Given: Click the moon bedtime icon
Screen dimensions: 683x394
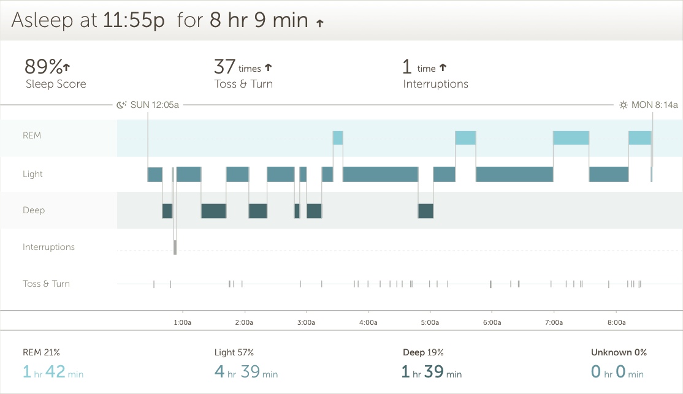Looking at the screenshot, I should point(121,105).
